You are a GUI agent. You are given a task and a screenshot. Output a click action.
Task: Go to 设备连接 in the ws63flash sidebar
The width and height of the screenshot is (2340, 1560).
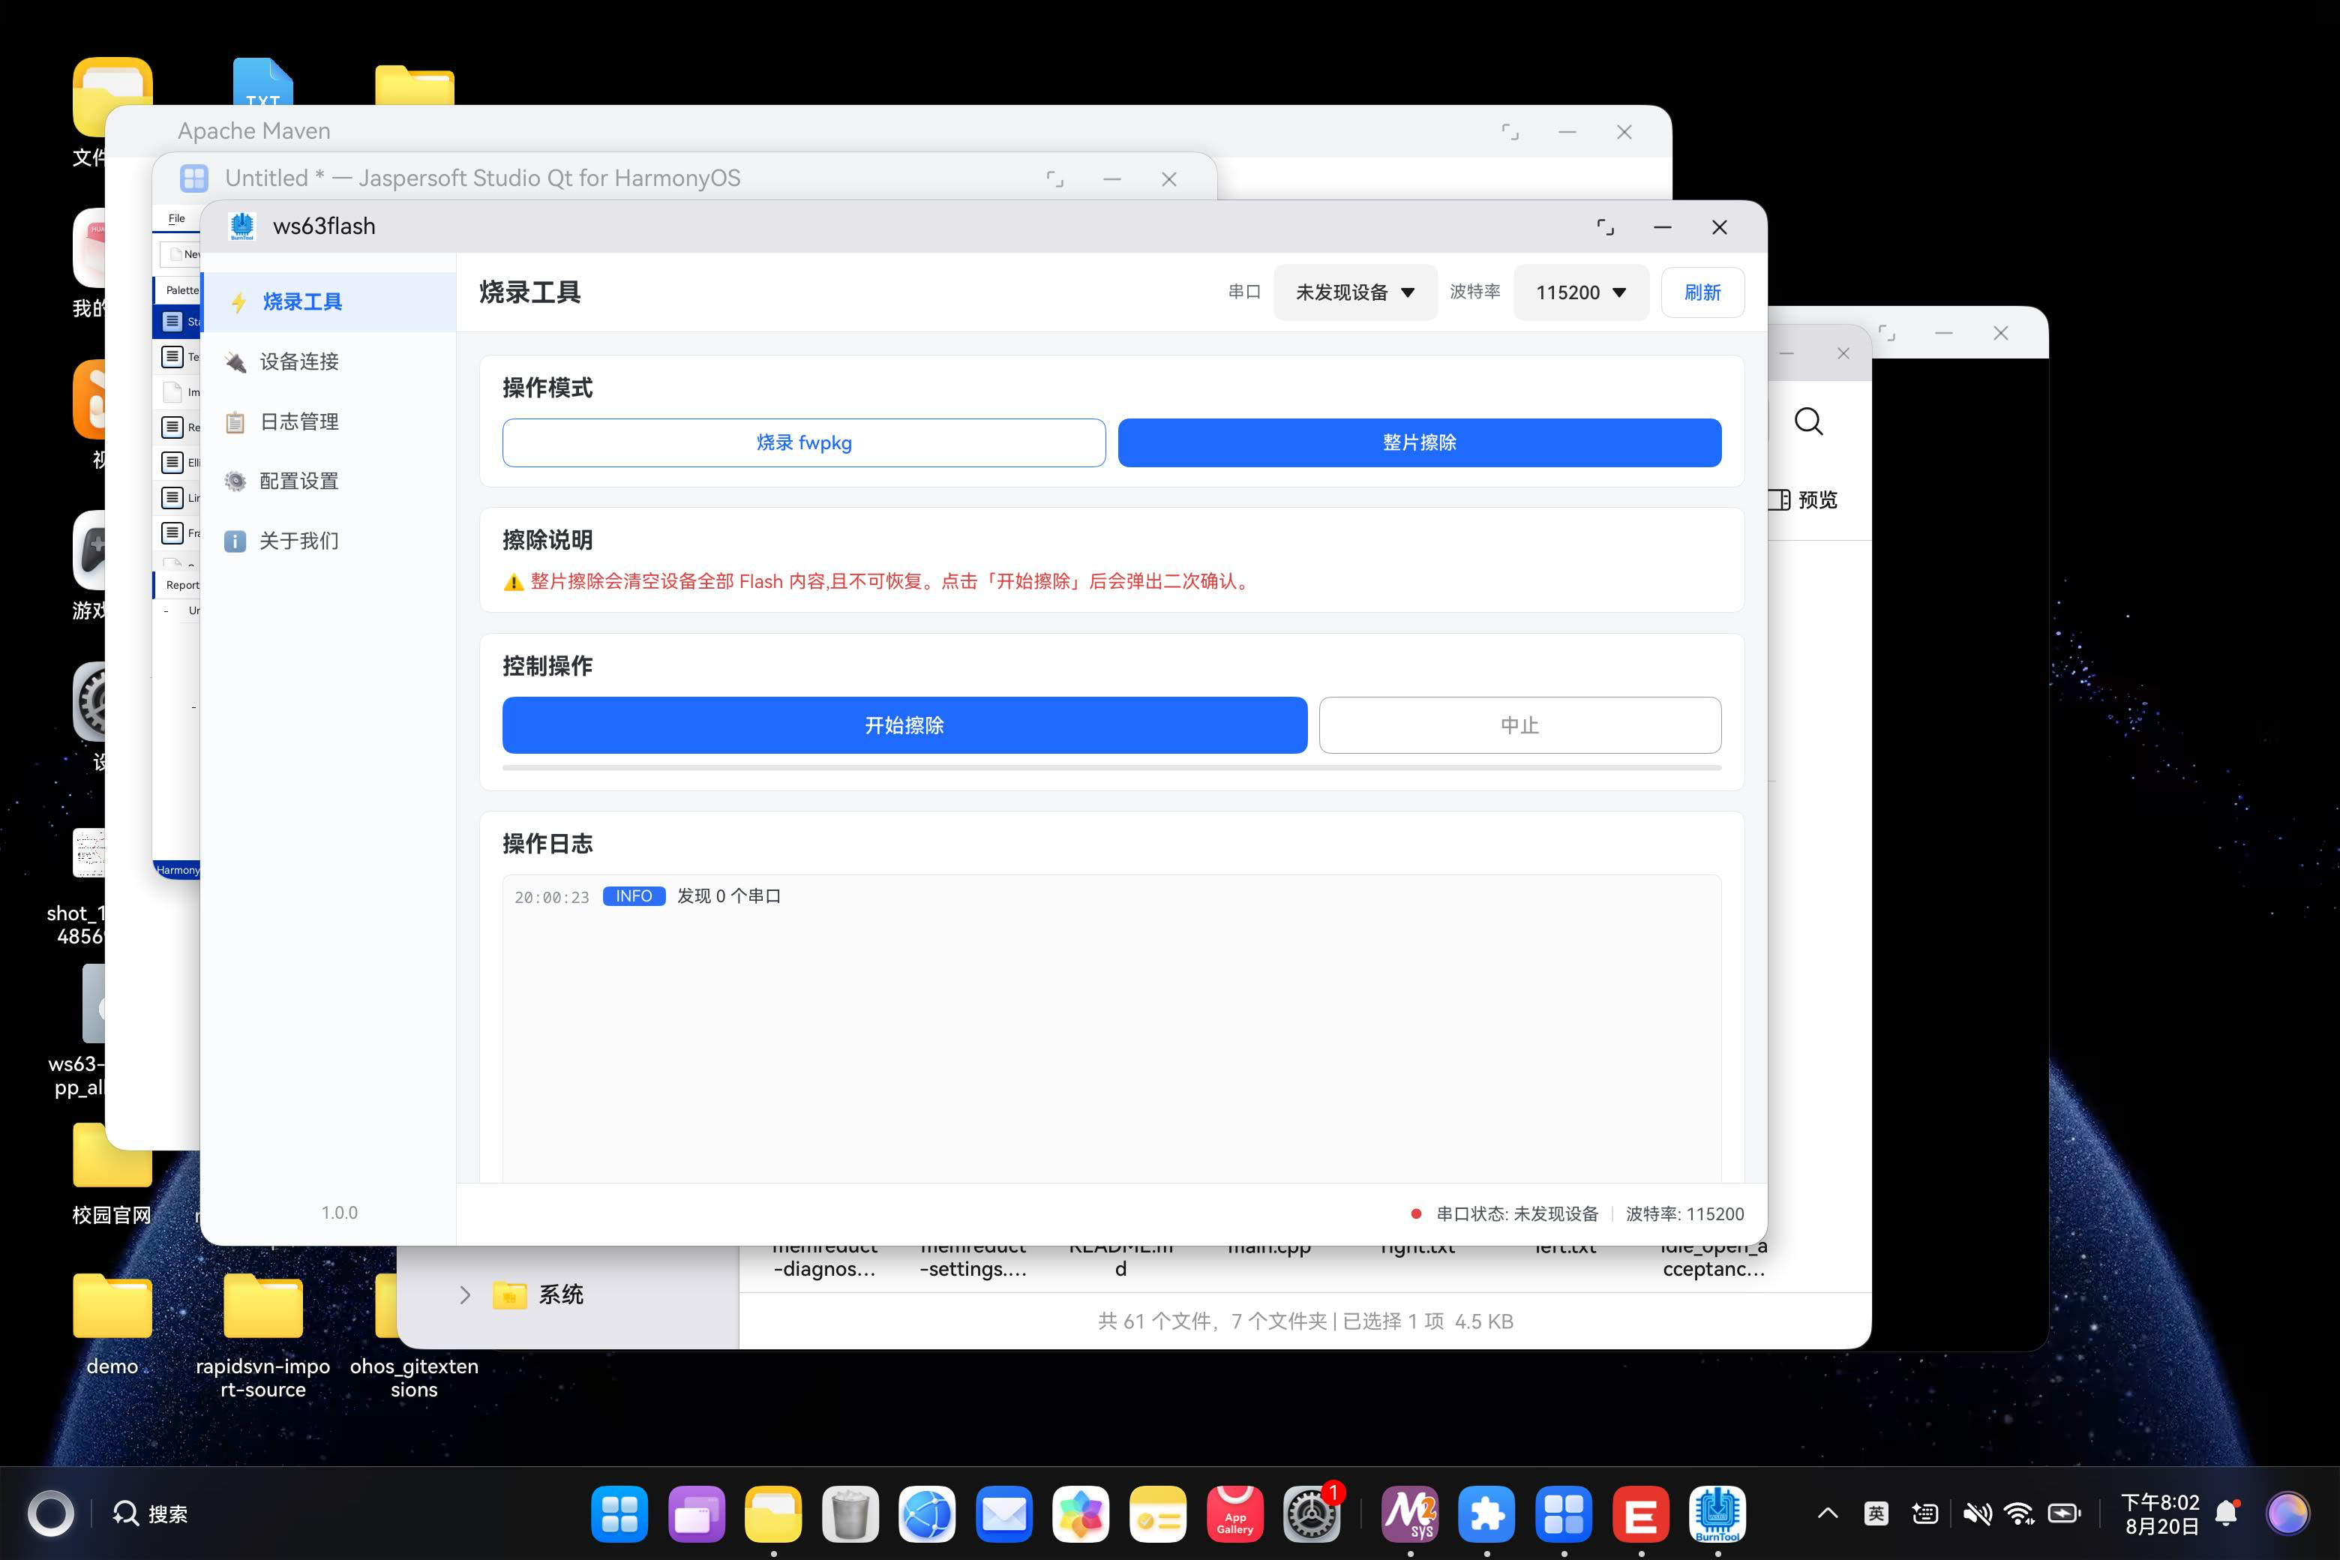pyautogui.click(x=328, y=361)
